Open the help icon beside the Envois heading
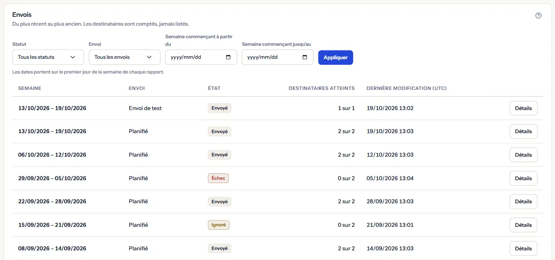The width and height of the screenshot is (555, 260). 539,16
